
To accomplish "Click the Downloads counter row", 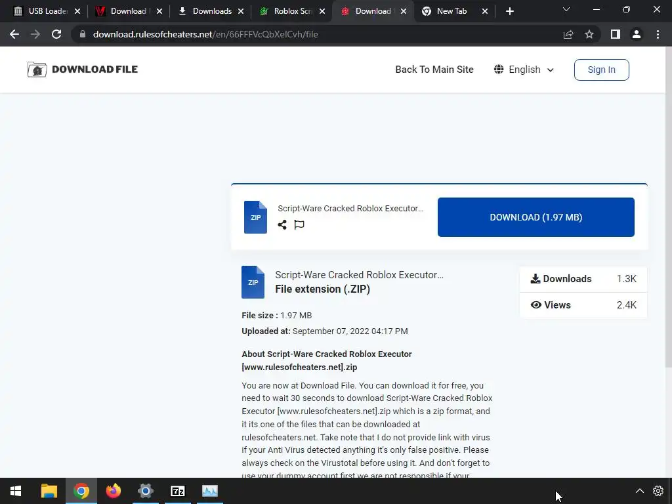I will [x=583, y=279].
